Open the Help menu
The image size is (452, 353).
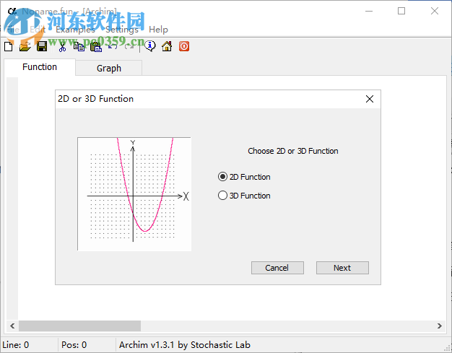[158, 30]
